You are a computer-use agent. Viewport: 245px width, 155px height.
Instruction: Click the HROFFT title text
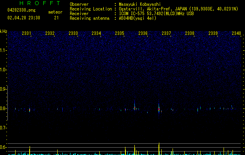click(x=40, y=3)
